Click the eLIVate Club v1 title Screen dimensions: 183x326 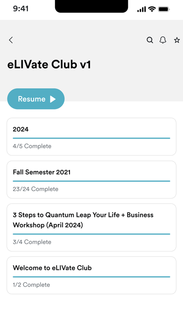coord(49,65)
